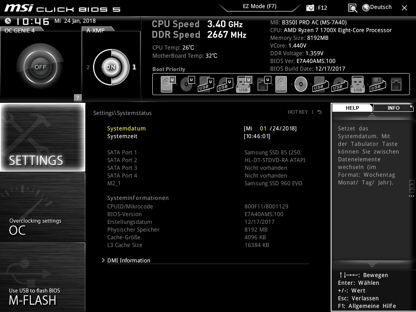Click the Settings\Systemstatus breadcrumb

[x=122, y=113]
